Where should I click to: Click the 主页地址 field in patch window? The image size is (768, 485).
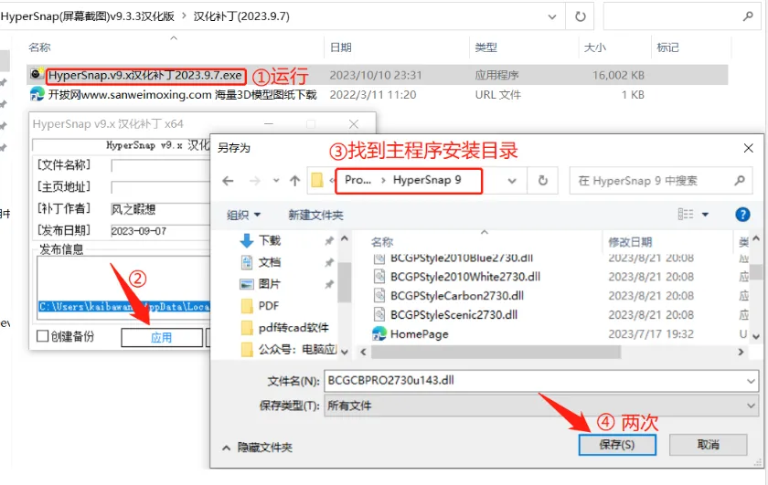[161, 187]
